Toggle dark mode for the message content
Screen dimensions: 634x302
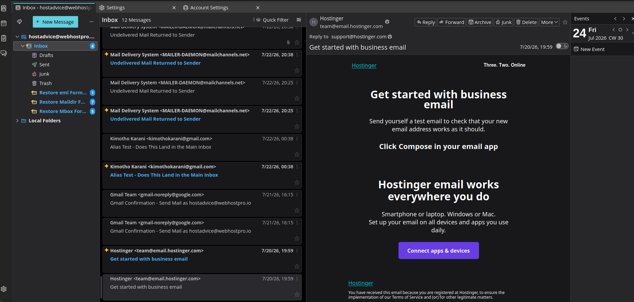coord(562,46)
